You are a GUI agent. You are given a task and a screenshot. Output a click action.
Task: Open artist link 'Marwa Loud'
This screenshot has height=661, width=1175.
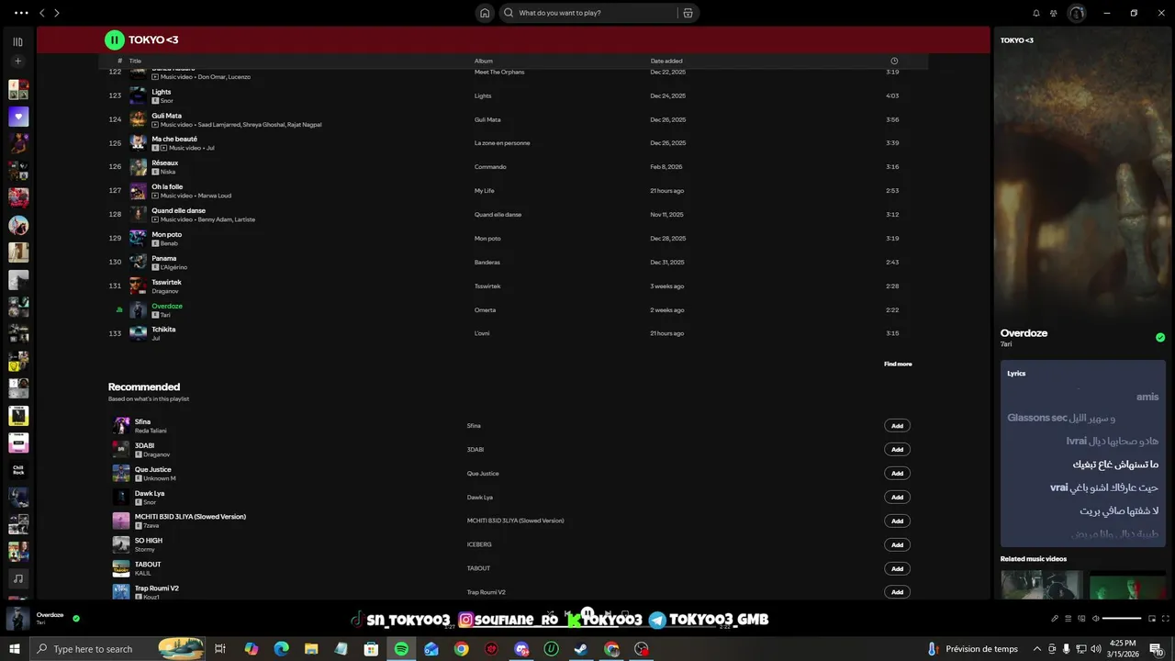[x=215, y=196]
